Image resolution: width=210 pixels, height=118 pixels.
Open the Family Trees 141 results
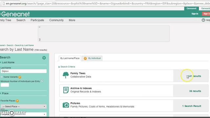tap(194, 76)
